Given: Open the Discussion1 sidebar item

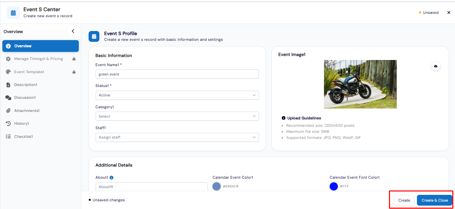Looking at the screenshot, I should tap(25, 97).
